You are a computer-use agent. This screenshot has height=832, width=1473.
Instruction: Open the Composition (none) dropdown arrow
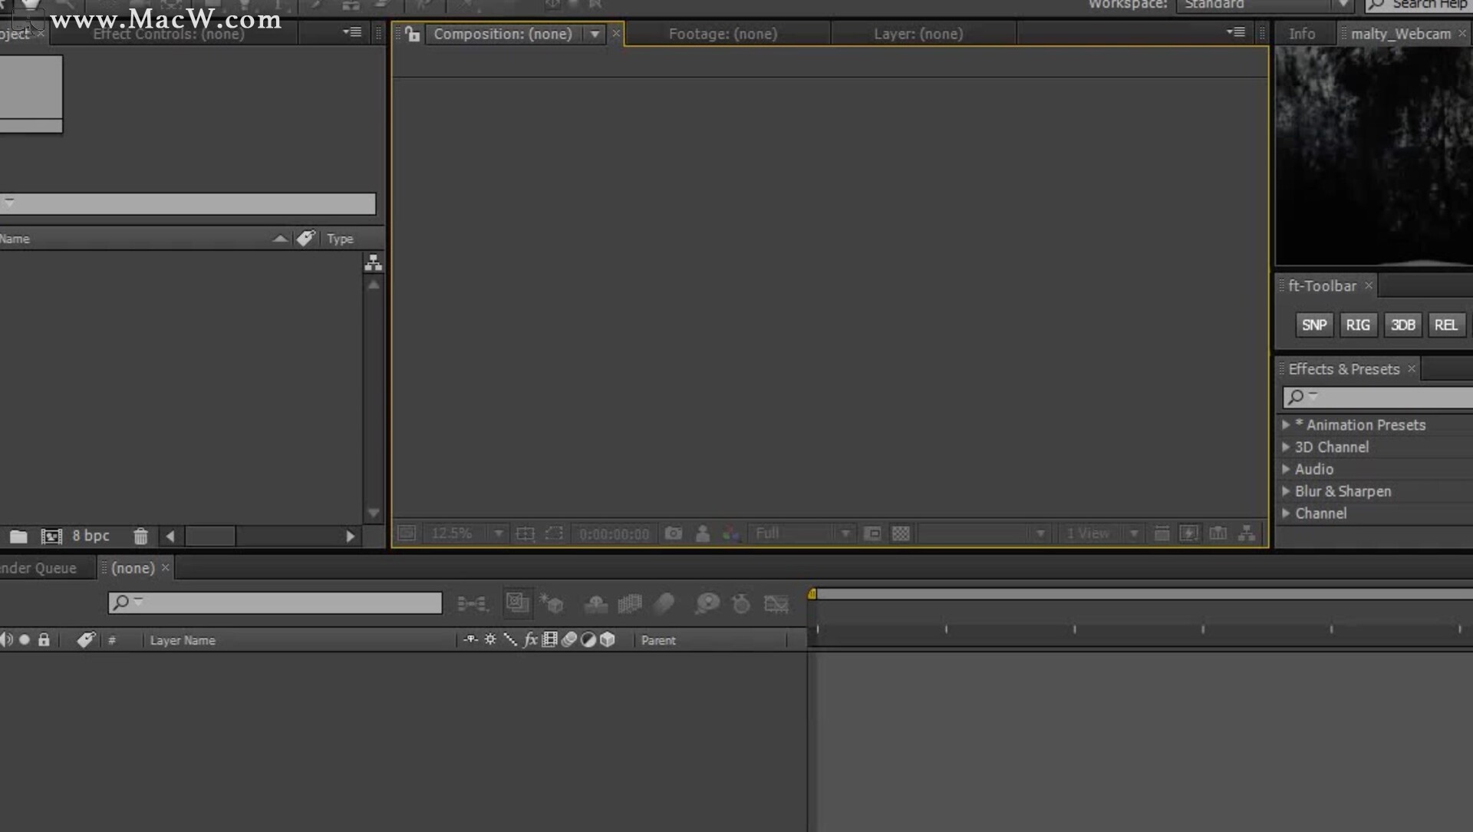595,34
